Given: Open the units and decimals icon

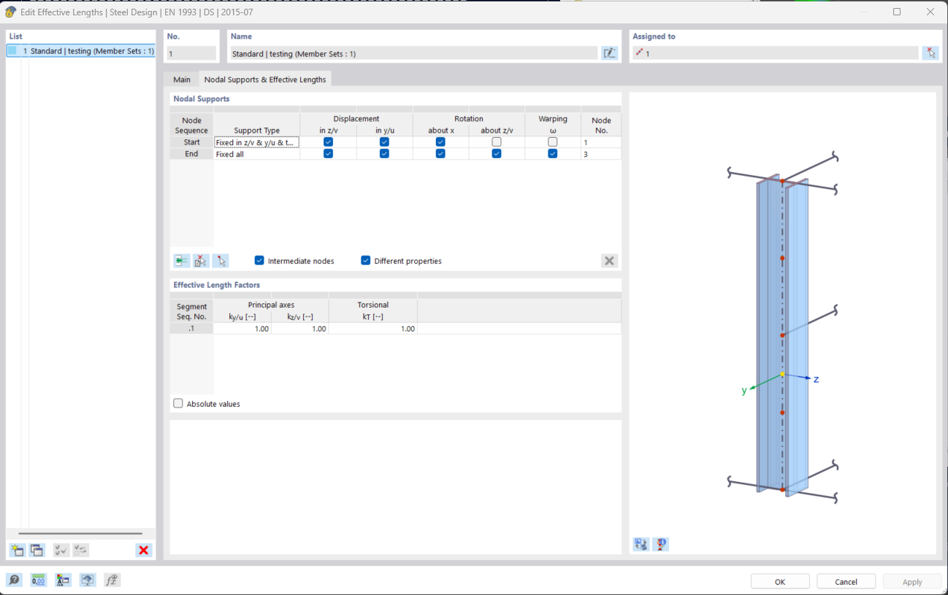Looking at the screenshot, I should coord(38,580).
